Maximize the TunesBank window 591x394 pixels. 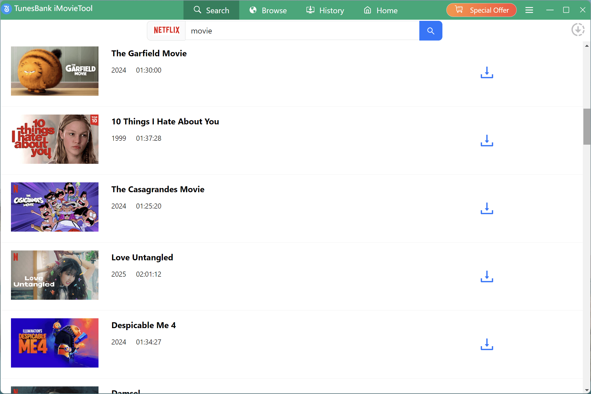(566, 10)
